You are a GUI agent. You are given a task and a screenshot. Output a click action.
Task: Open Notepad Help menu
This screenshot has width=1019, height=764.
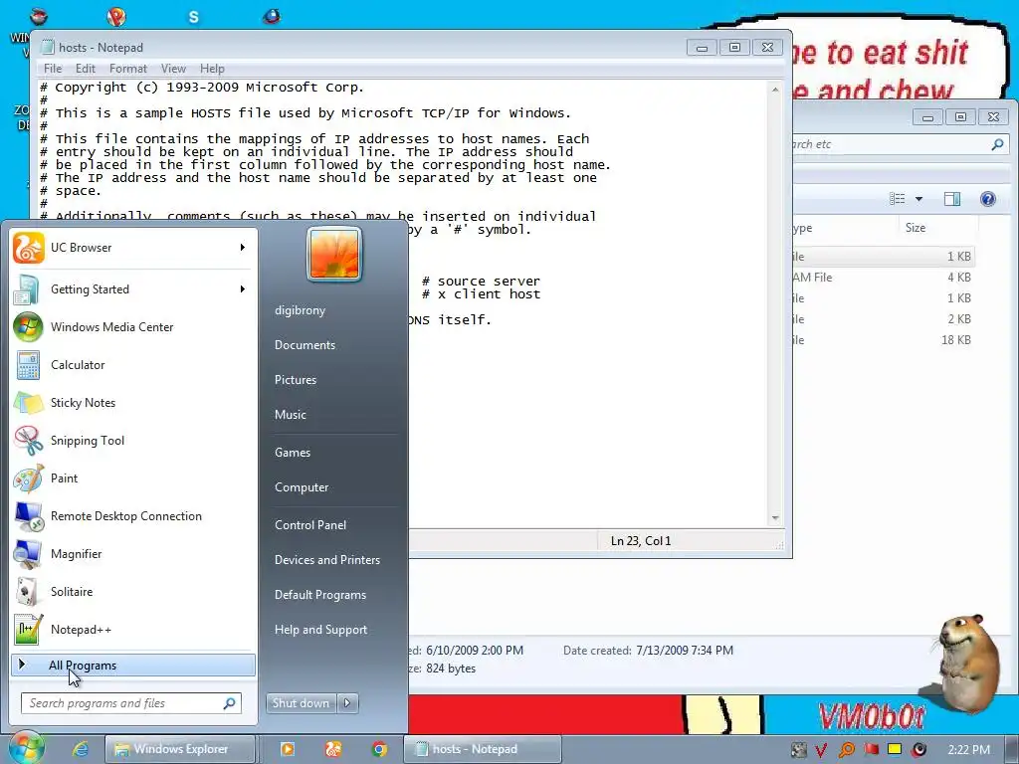(212, 69)
